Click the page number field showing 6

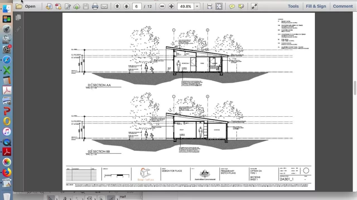coord(137,6)
